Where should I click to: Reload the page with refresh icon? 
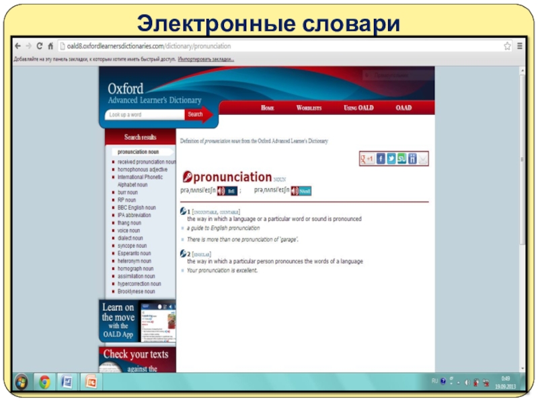pos(40,46)
